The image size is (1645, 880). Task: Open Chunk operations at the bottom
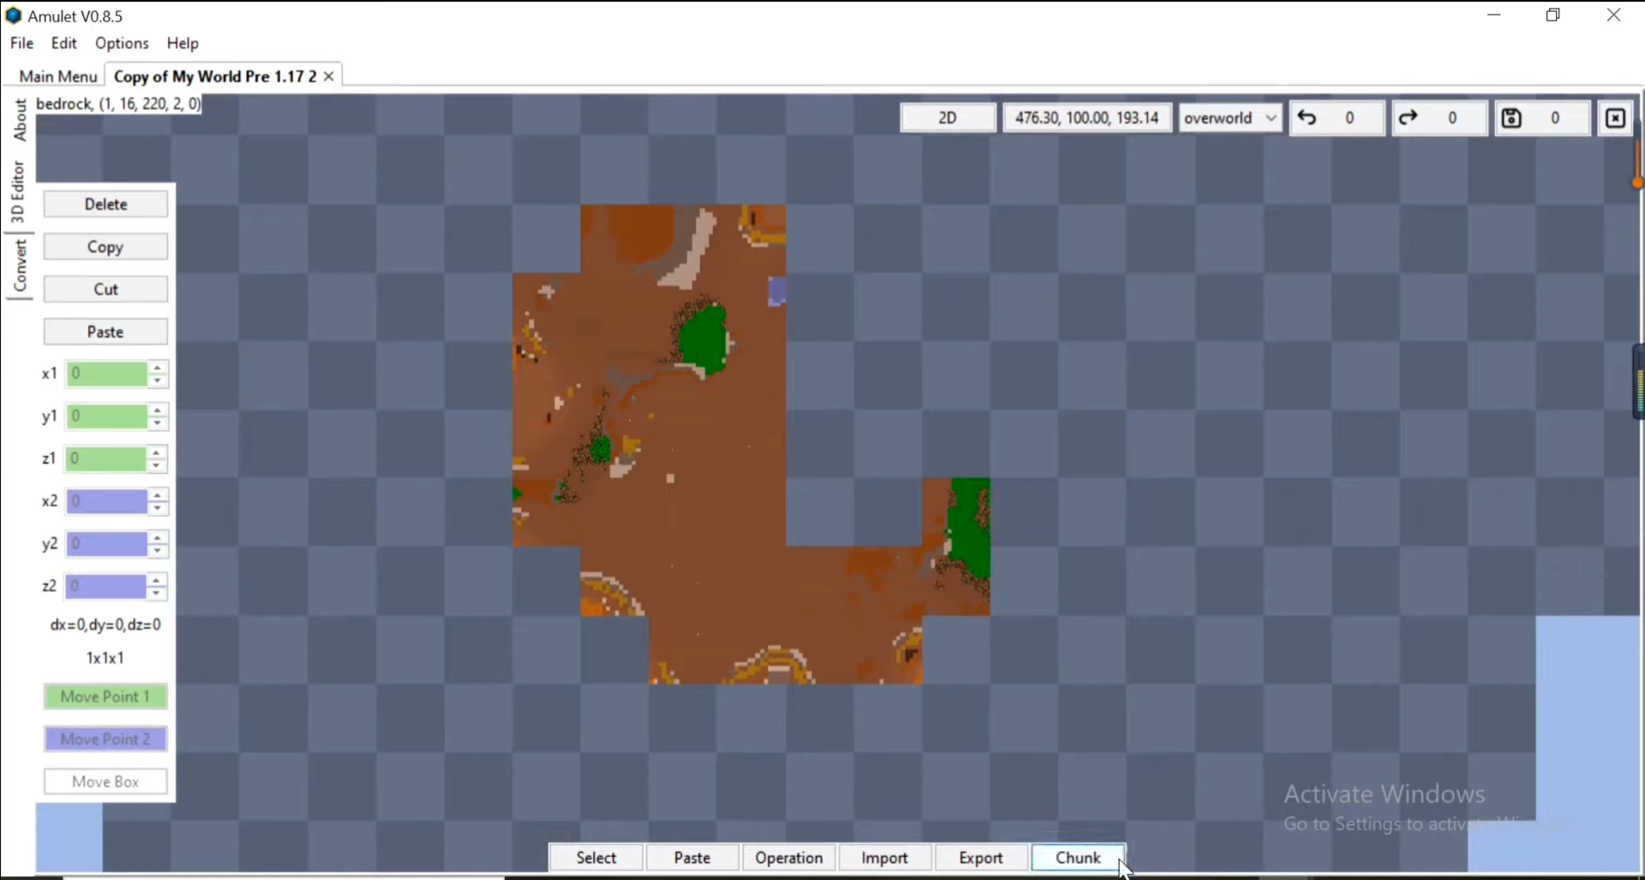[x=1076, y=857]
